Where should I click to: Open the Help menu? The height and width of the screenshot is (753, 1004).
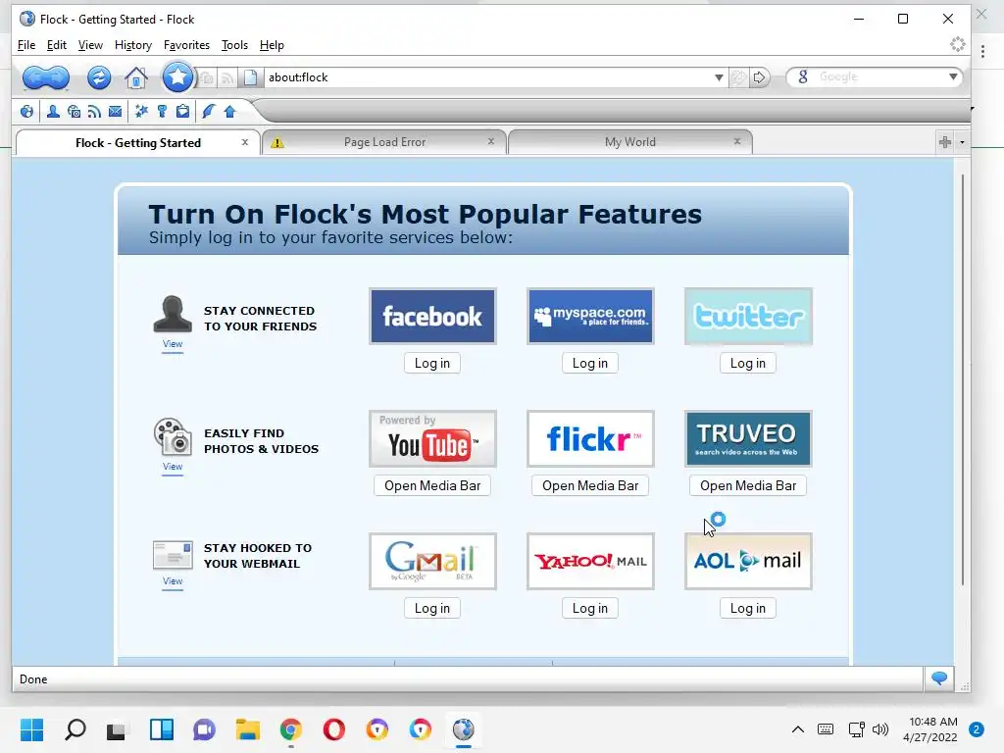click(x=272, y=45)
